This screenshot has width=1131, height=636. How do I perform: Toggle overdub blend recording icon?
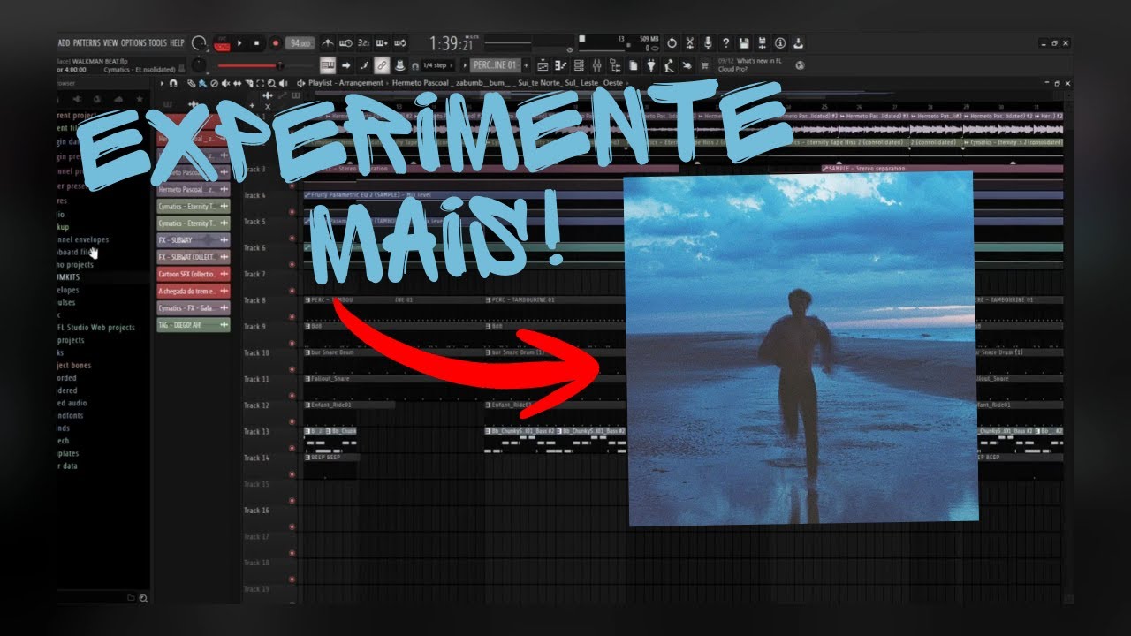click(382, 43)
